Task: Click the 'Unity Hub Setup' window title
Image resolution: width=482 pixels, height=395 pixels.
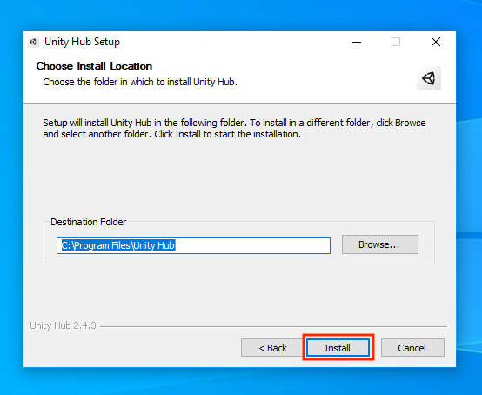Action: 82,42
